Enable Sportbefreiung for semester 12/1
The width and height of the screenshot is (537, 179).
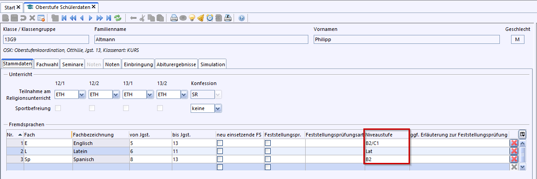pos(58,108)
